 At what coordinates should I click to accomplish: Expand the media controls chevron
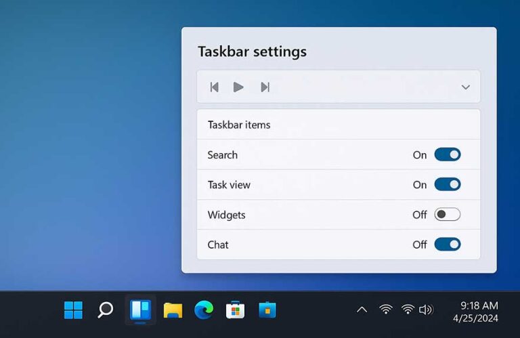[x=466, y=87]
